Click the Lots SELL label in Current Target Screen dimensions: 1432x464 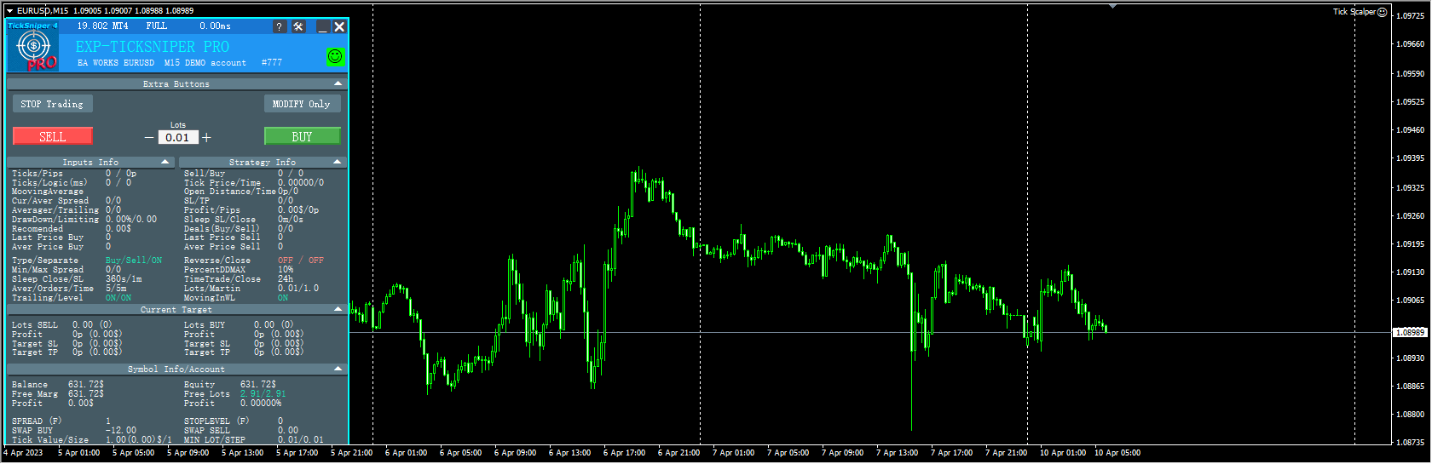(35, 325)
